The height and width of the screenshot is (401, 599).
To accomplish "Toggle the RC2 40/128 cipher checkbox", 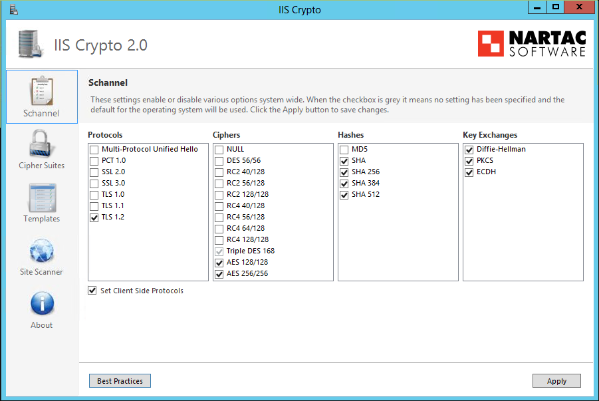I will click(219, 172).
